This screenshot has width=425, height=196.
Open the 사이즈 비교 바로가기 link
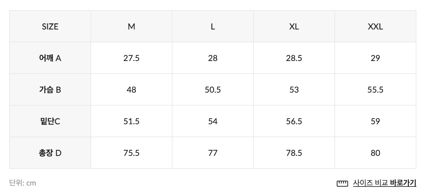(x=384, y=183)
